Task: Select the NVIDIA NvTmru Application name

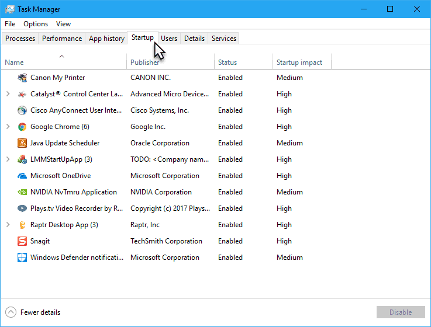Action: (73, 192)
